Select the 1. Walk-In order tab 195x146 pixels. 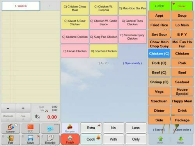[21, 6]
